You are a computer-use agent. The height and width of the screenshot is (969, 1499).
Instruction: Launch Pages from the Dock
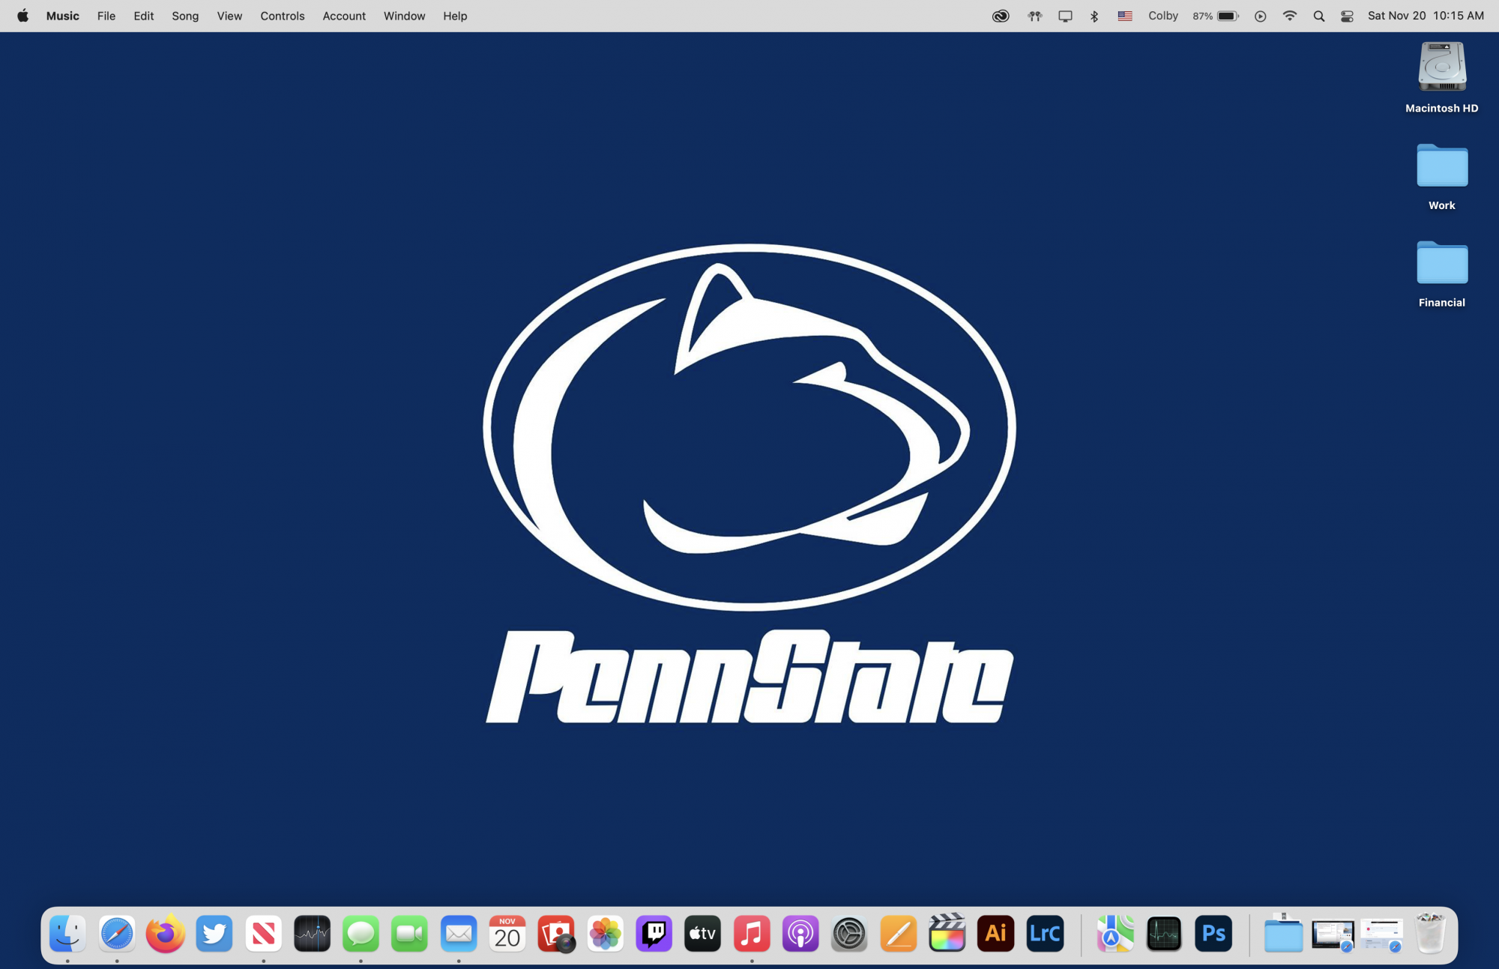898,934
